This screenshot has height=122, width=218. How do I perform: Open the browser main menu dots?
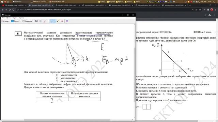[216, 10]
